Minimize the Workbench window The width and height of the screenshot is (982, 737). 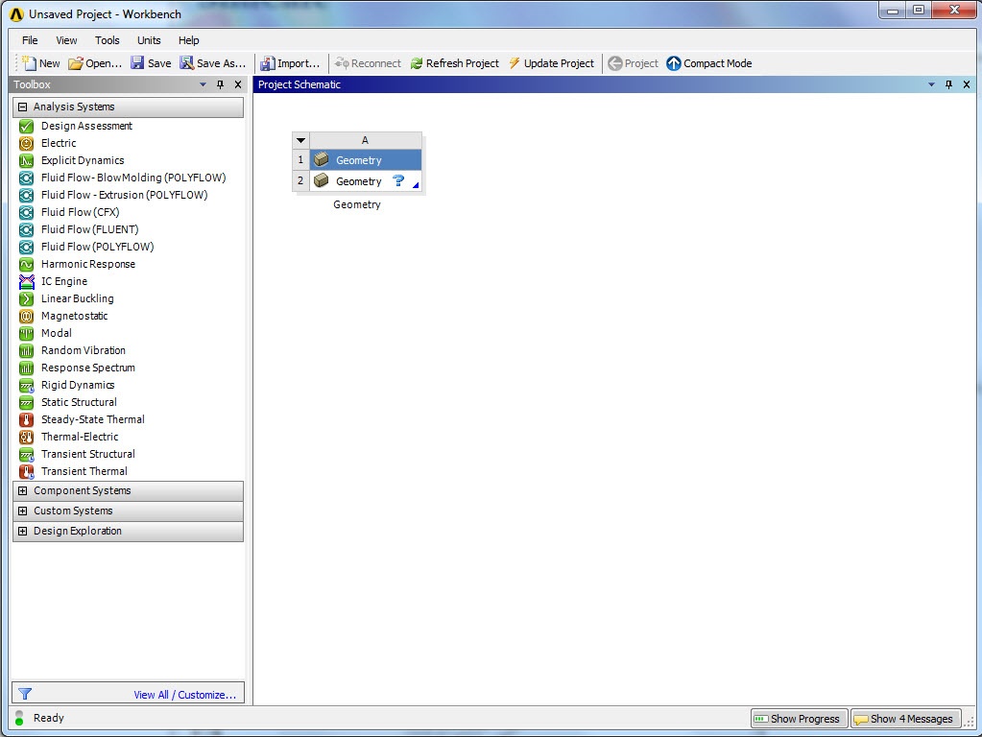tap(893, 11)
